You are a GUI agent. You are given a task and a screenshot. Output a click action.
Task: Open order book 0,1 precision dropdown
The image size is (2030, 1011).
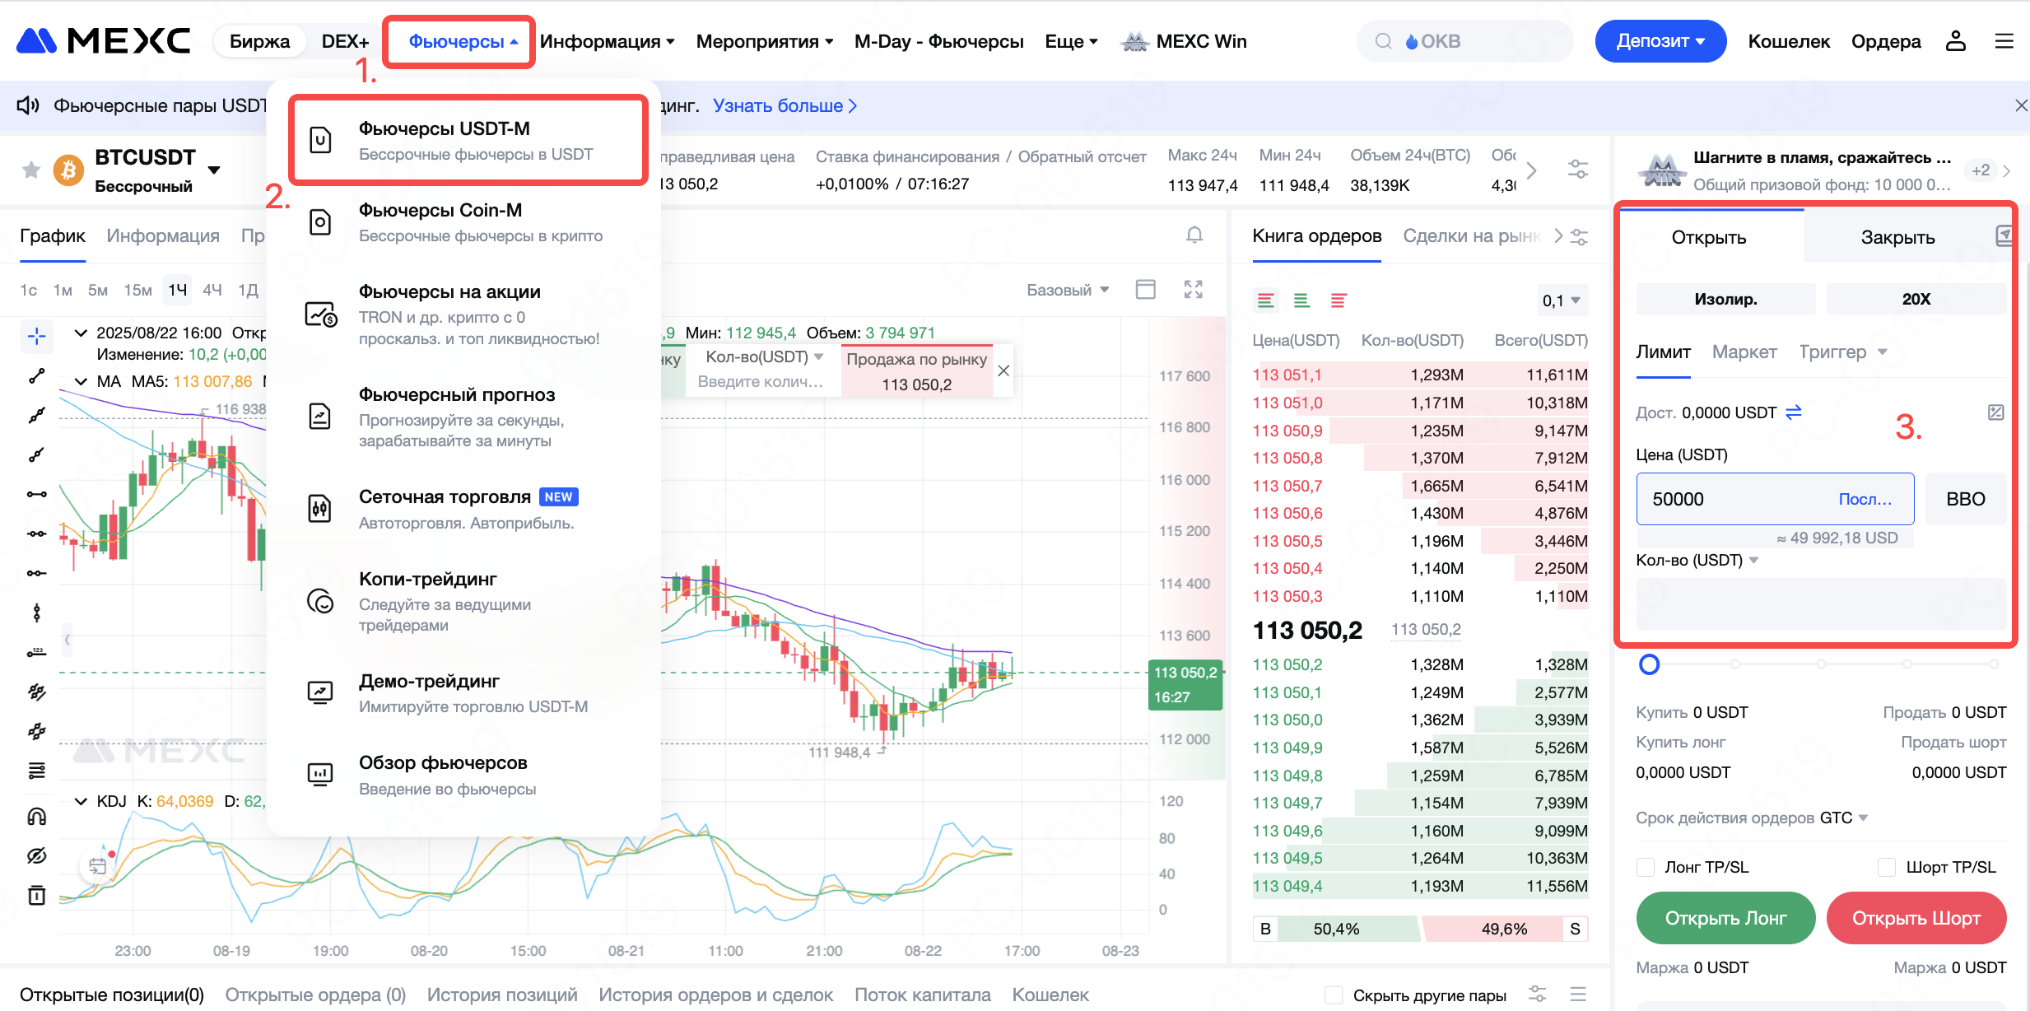click(1562, 301)
